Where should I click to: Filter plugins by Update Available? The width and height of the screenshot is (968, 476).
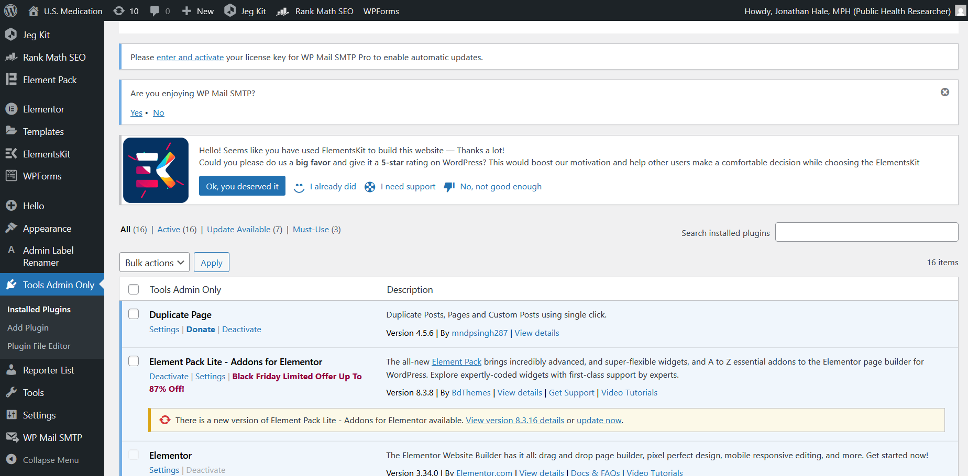click(x=238, y=229)
